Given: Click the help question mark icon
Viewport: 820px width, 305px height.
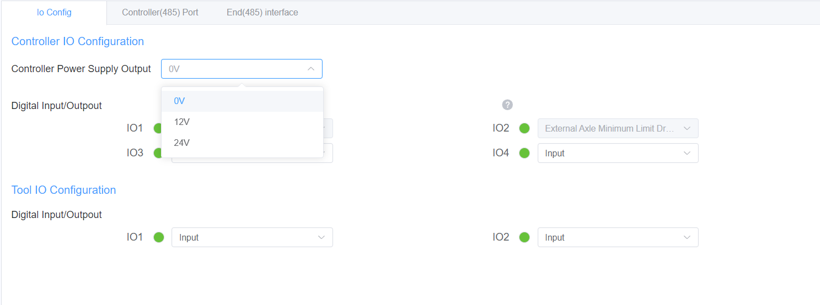Looking at the screenshot, I should click(507, 105).
